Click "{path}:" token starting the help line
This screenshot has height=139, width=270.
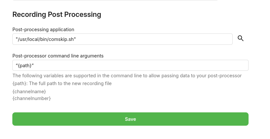20,83
